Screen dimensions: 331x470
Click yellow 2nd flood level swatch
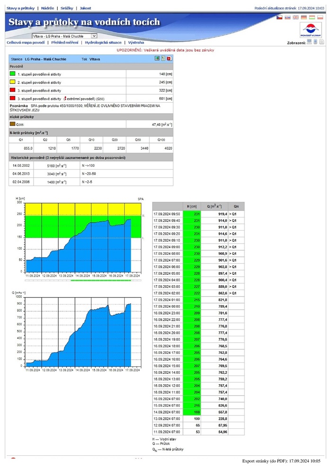12,82
